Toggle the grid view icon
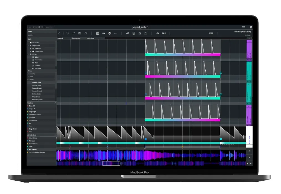Image resolution: width=281 pixels, height=194 pixels. (x=98, y=33)
